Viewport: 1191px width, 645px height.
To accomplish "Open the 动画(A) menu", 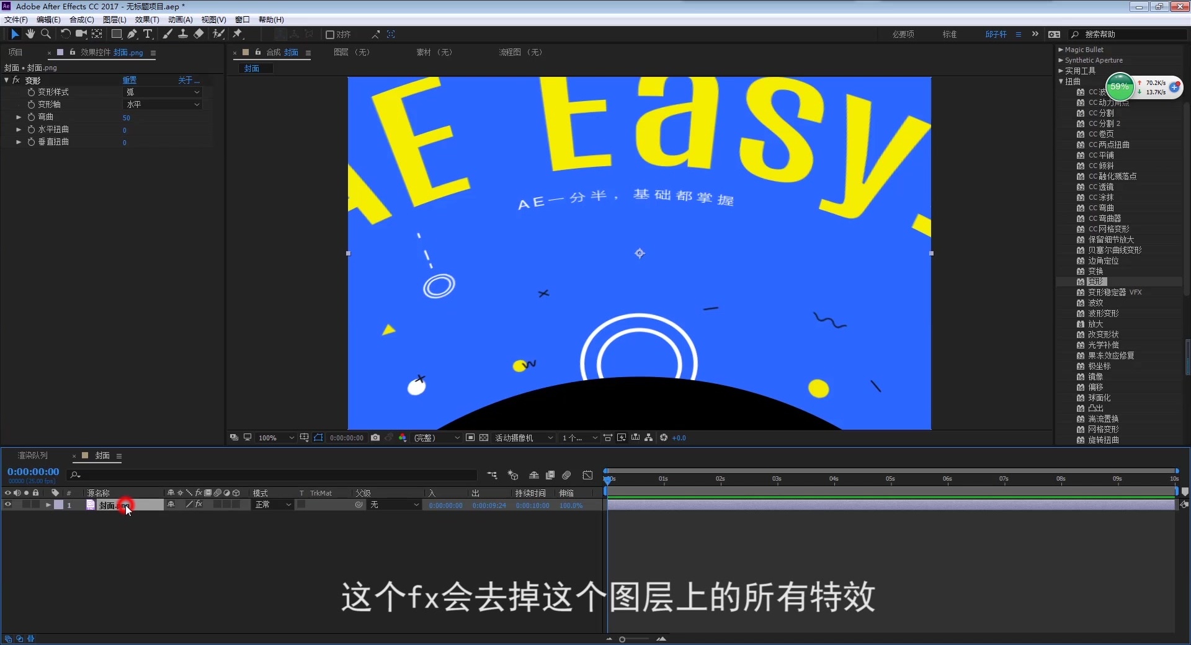I will pyautogui.click(x=181, y=20).
